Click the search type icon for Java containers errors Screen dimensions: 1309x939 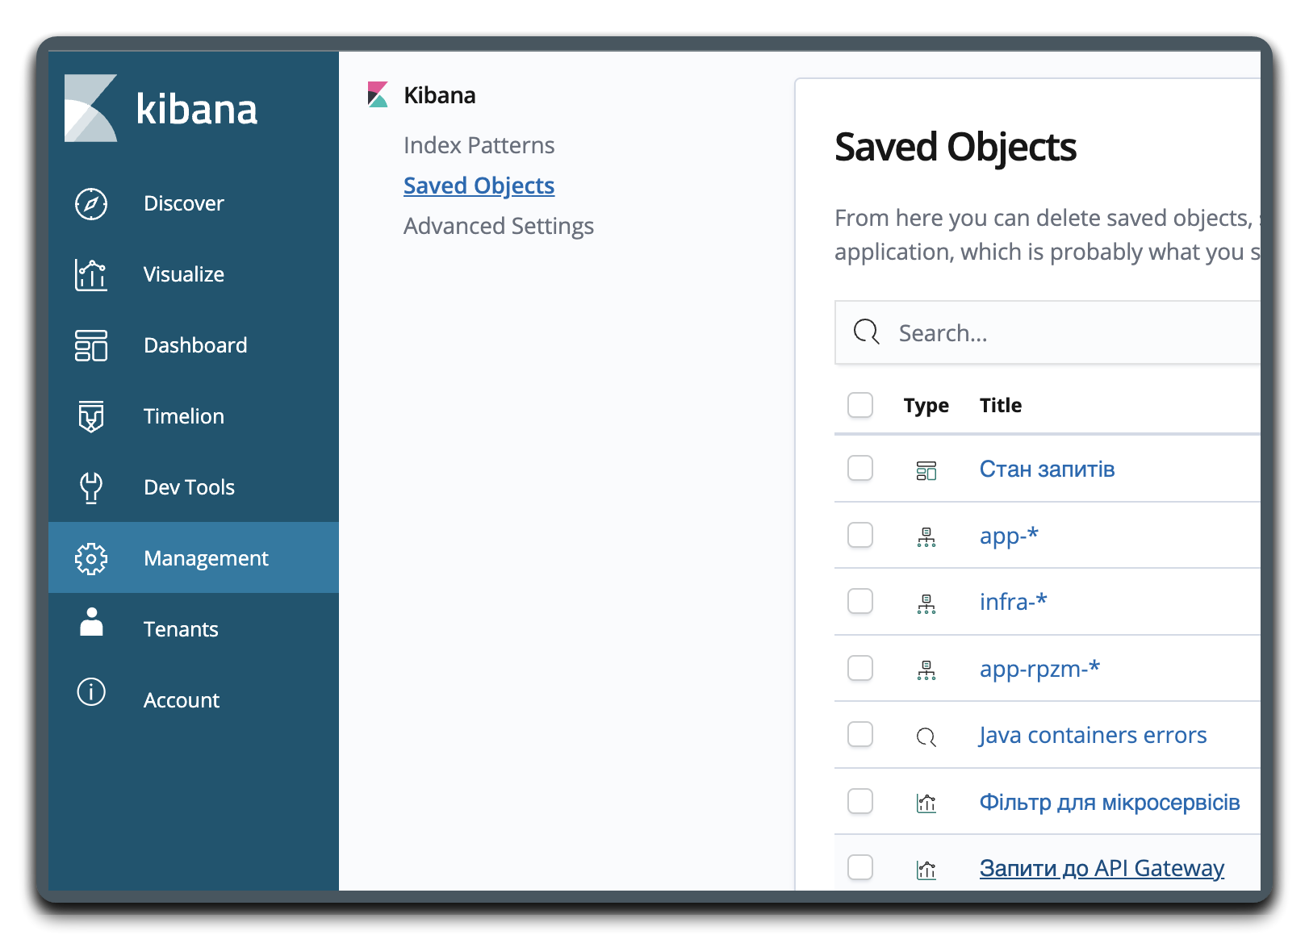tap(926, 737)
